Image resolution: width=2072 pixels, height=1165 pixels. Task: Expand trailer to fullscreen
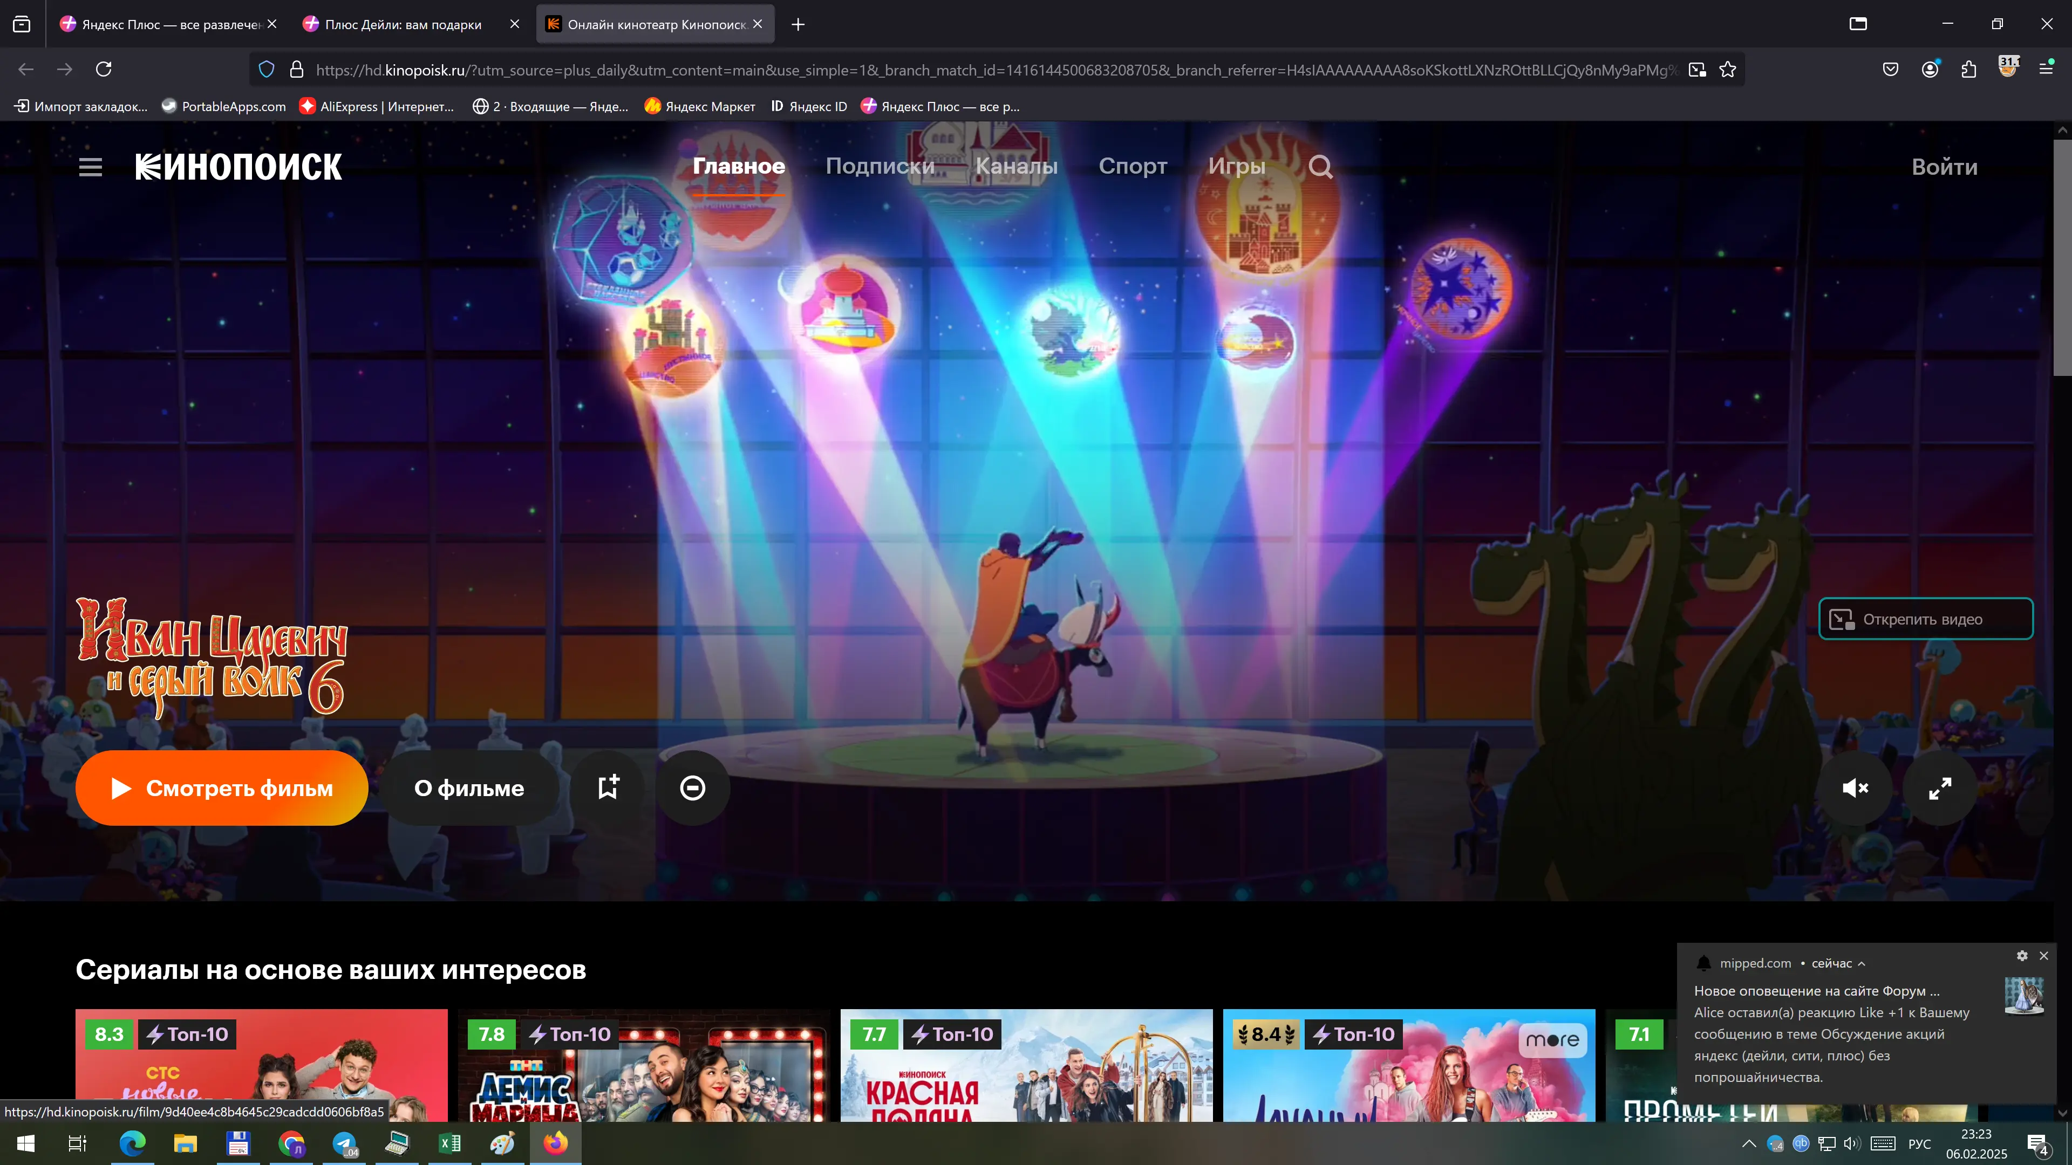click(x=1939, y=788)
